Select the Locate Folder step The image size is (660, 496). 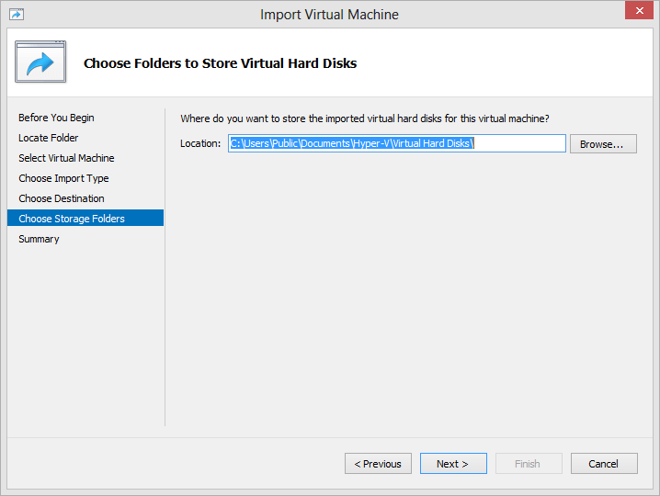(49, 138)
